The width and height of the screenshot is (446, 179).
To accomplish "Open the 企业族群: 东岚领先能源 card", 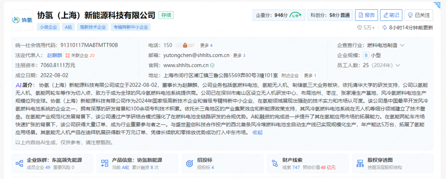I will coord(52,163).
